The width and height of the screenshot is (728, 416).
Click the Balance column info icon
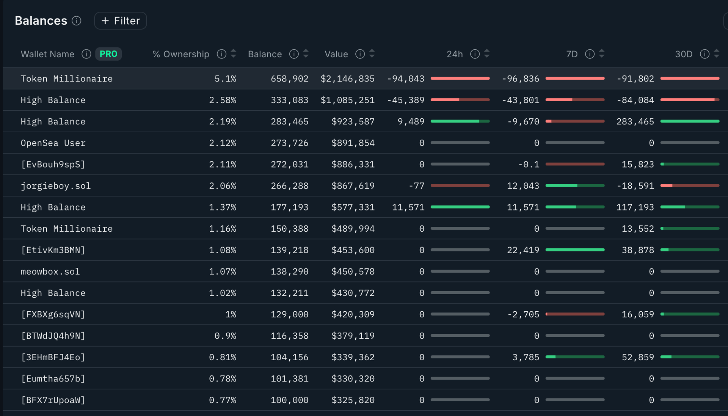pyautogui.click(x=294, y=54)
